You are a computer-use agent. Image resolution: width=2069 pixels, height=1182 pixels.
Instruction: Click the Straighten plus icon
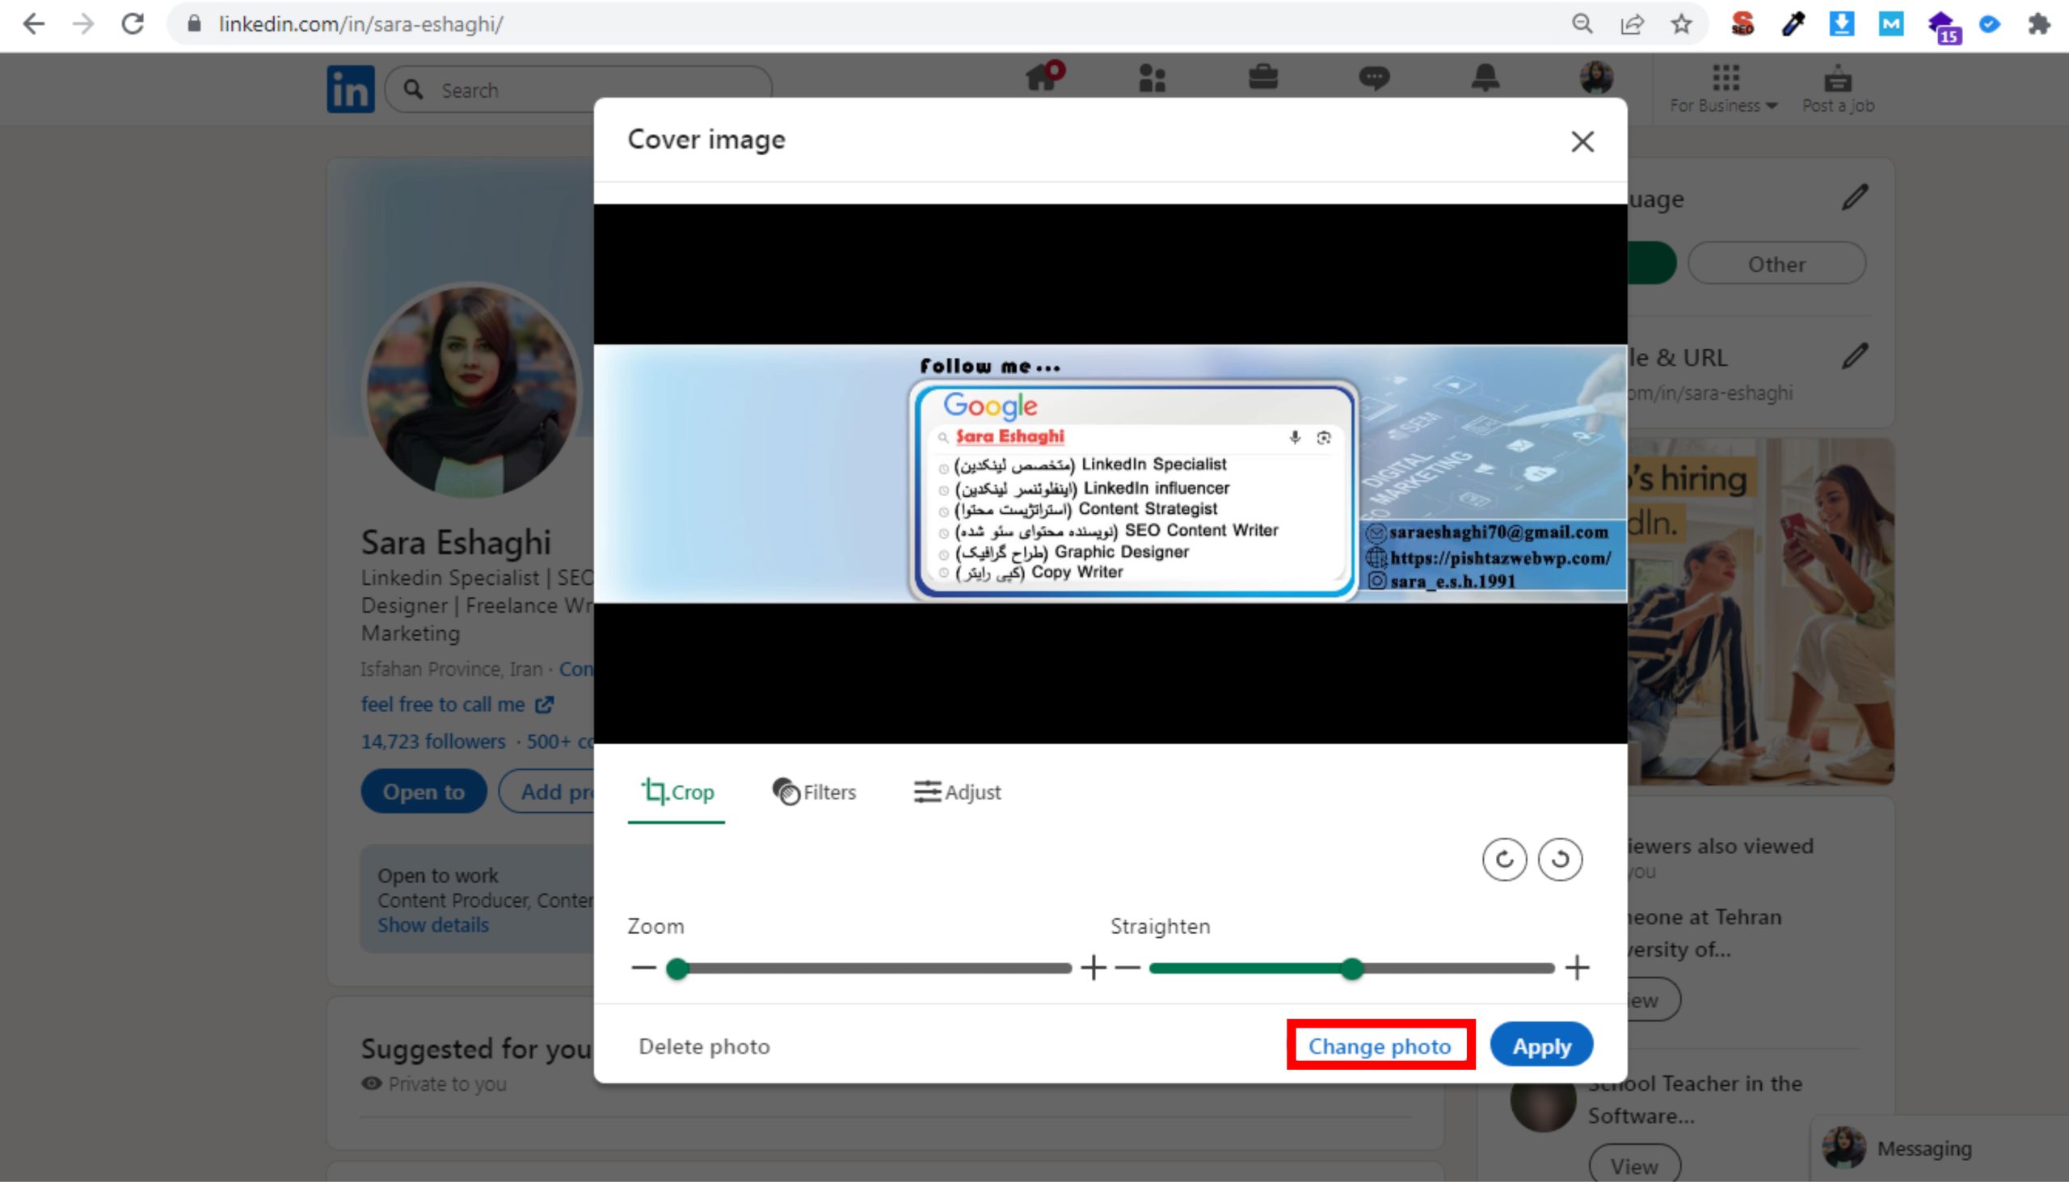tap(1577, 967)
